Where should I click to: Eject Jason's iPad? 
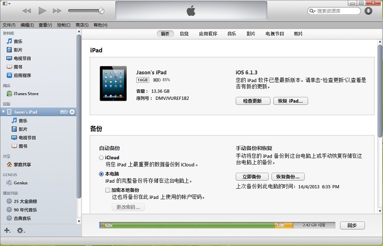pos(72,112)
